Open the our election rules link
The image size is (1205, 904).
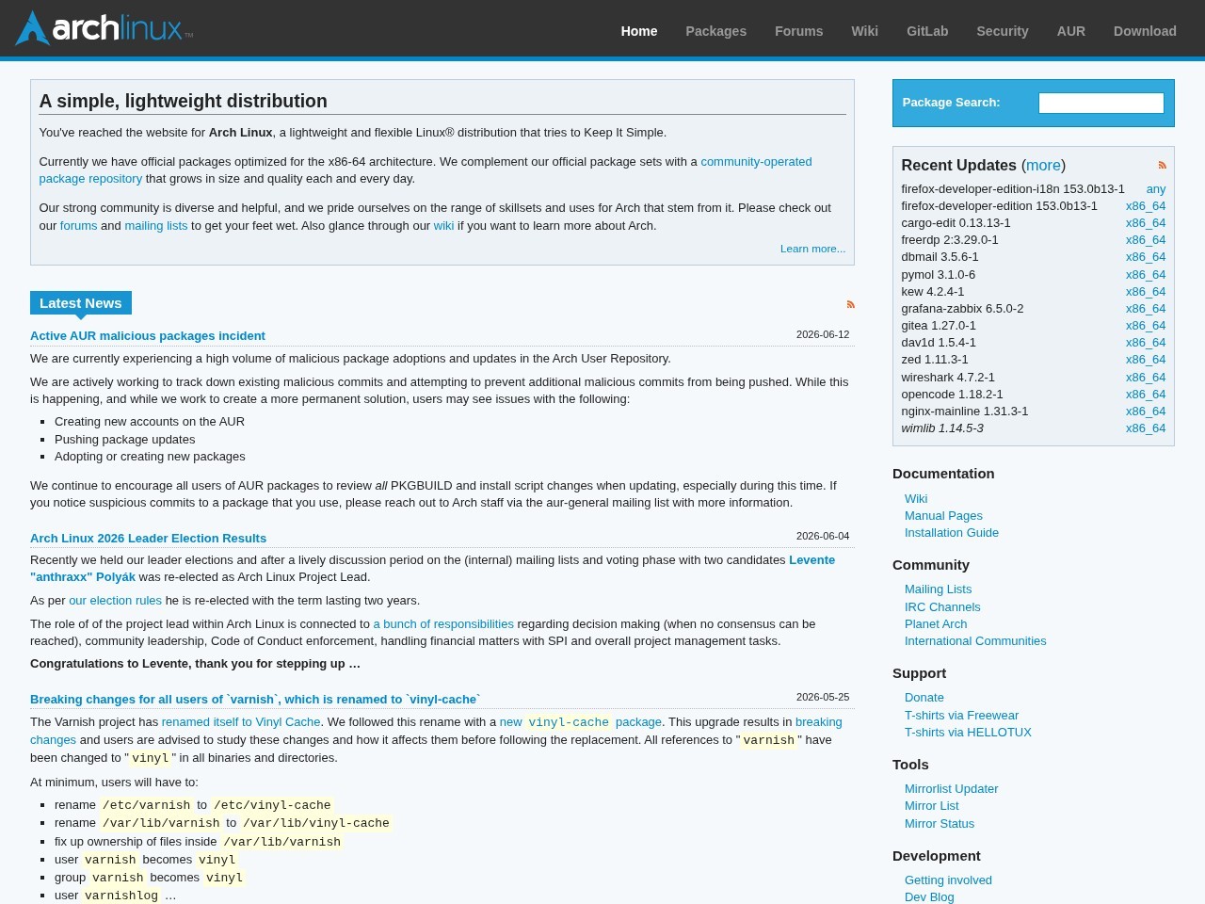click(x=115, y=601)
